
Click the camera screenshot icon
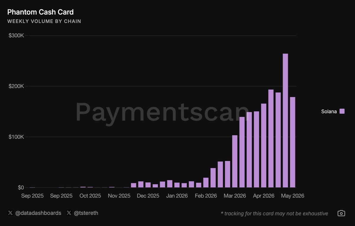pos(341,213)
